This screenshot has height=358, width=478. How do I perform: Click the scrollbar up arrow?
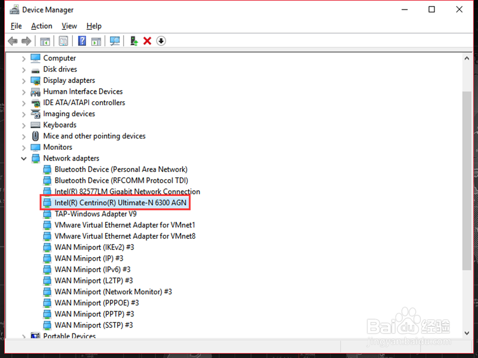pyautogui.click(x=467, y=58)
